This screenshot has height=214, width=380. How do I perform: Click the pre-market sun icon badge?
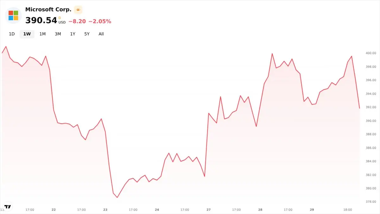(78, 10)
